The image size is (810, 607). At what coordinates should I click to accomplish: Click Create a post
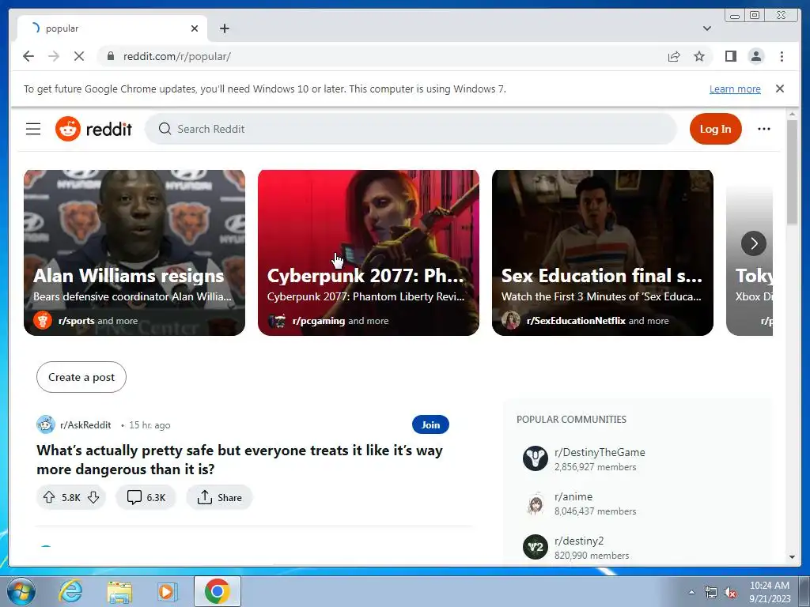(x=81, y=377)
